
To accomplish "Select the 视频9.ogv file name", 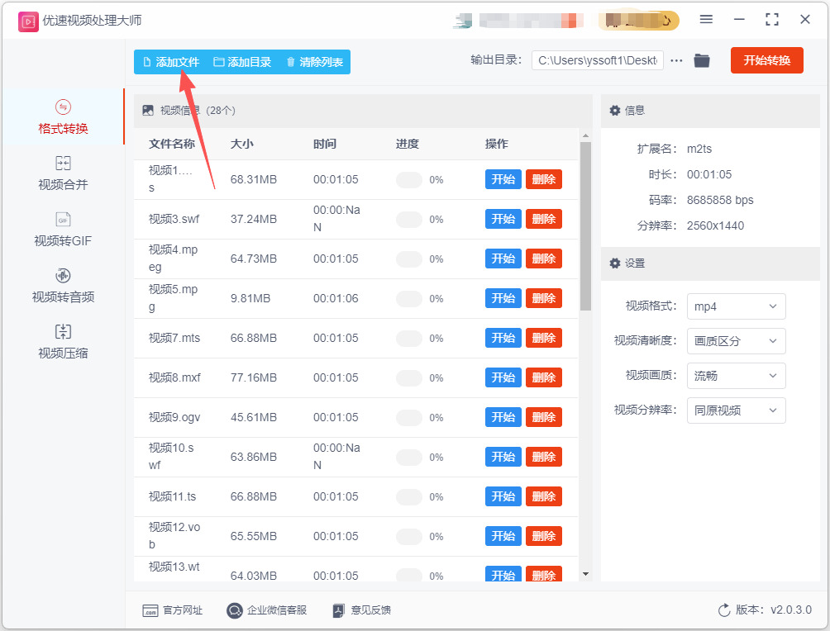I will (x=174, y=417).
